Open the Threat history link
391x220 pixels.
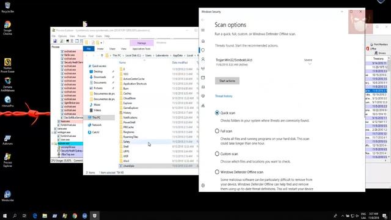pos(224,96)
